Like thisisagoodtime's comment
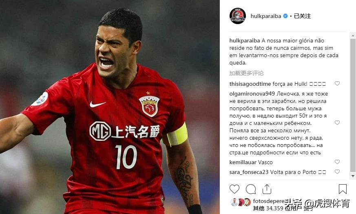 337,83
